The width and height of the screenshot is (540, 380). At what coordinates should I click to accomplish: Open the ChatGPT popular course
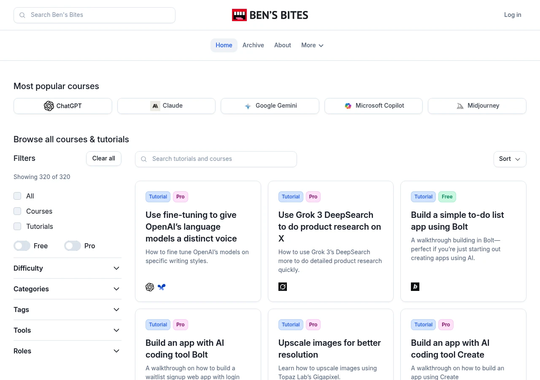pos(63,106)
